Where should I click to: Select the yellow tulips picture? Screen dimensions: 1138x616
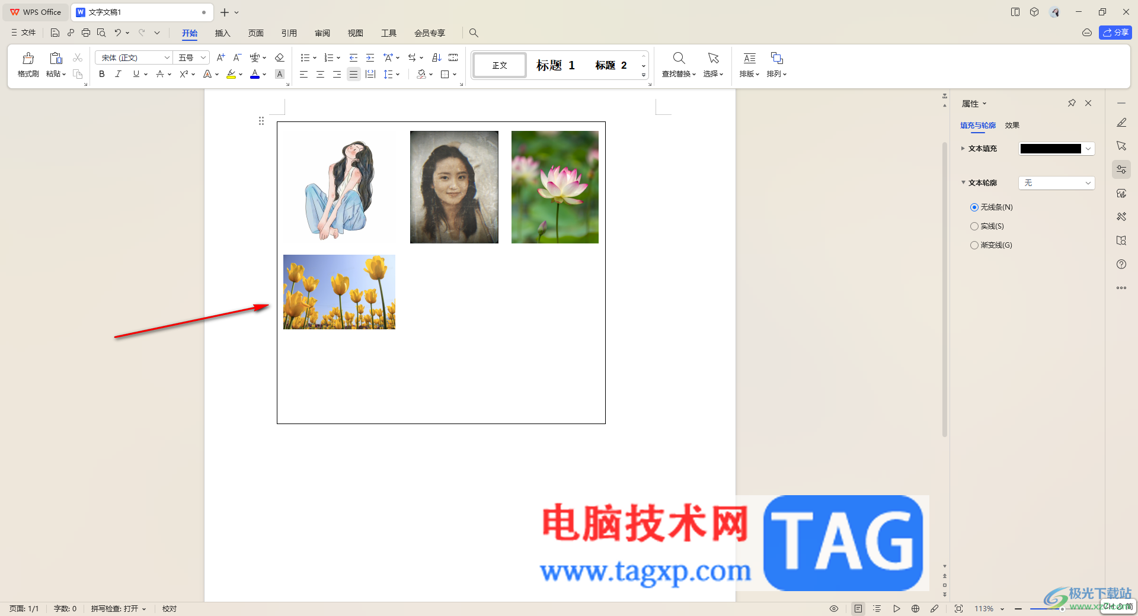pos(339,292)
